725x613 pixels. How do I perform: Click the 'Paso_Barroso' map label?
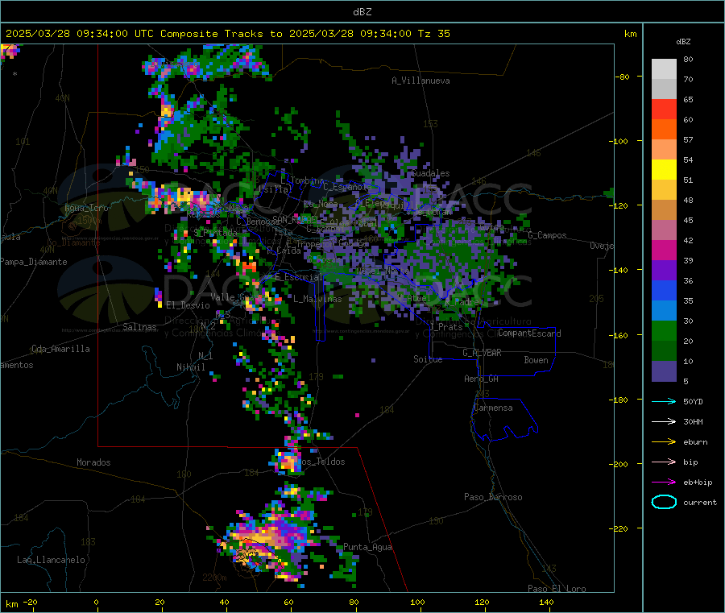[x=493, y=497]
